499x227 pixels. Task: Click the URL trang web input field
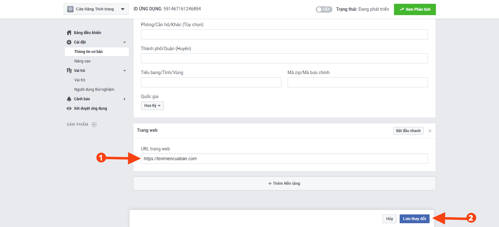pyautogui.click(x=284, y=159)
